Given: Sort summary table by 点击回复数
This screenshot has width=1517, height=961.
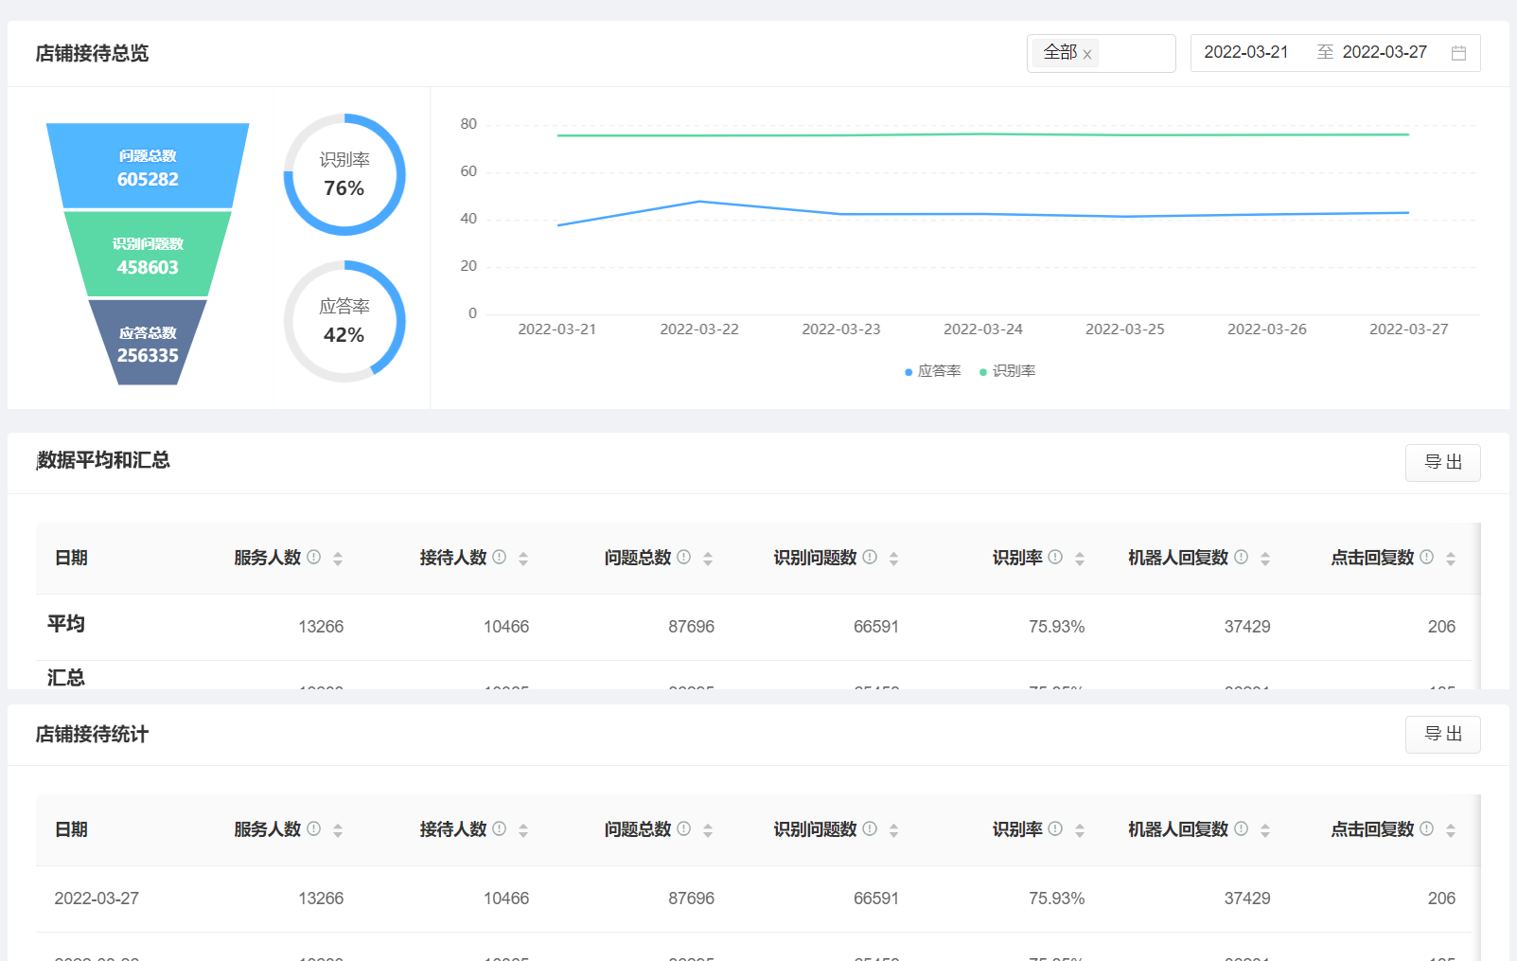Looking at the screenshot, I should [x=1451, y=559].
